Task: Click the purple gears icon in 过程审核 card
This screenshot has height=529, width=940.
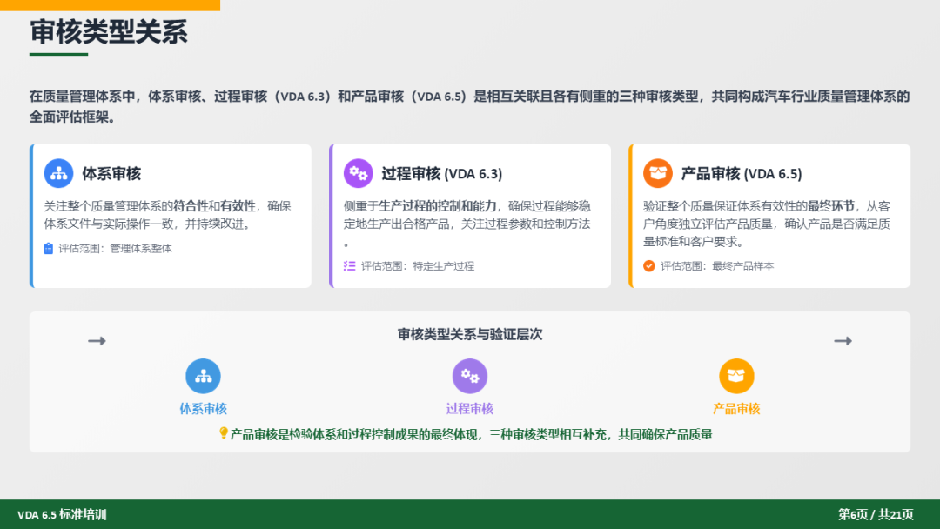Action: point(359,173)
